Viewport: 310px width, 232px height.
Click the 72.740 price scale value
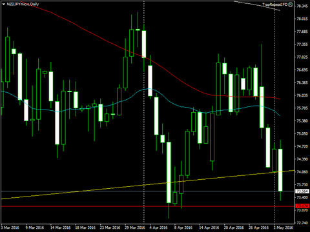pos(302,223)
